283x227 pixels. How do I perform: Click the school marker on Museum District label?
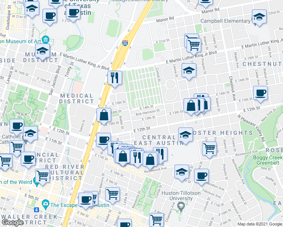point(43,51)
